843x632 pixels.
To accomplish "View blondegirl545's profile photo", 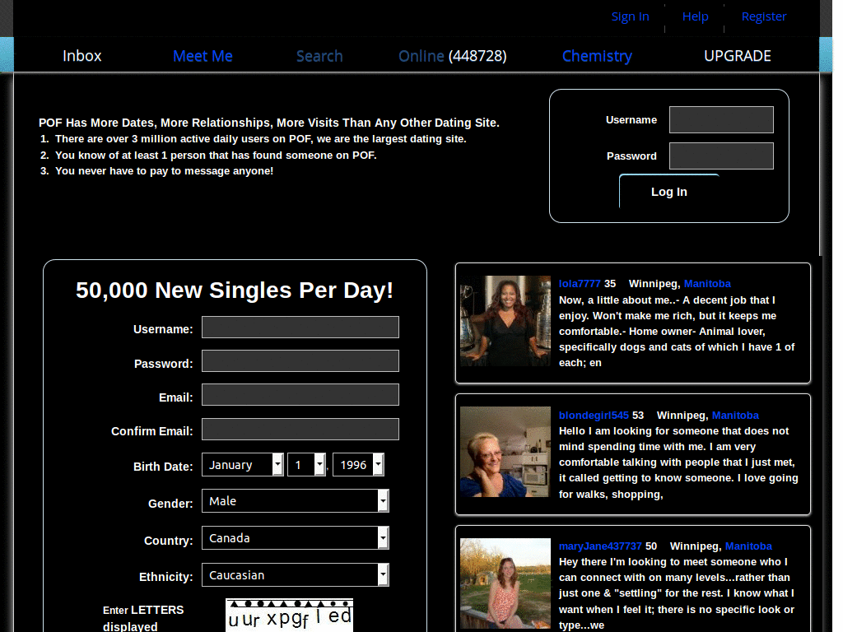I will 505,452.
